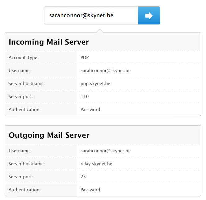
Task: Select the Outgoing Mail Server heading
Action: 49,135
